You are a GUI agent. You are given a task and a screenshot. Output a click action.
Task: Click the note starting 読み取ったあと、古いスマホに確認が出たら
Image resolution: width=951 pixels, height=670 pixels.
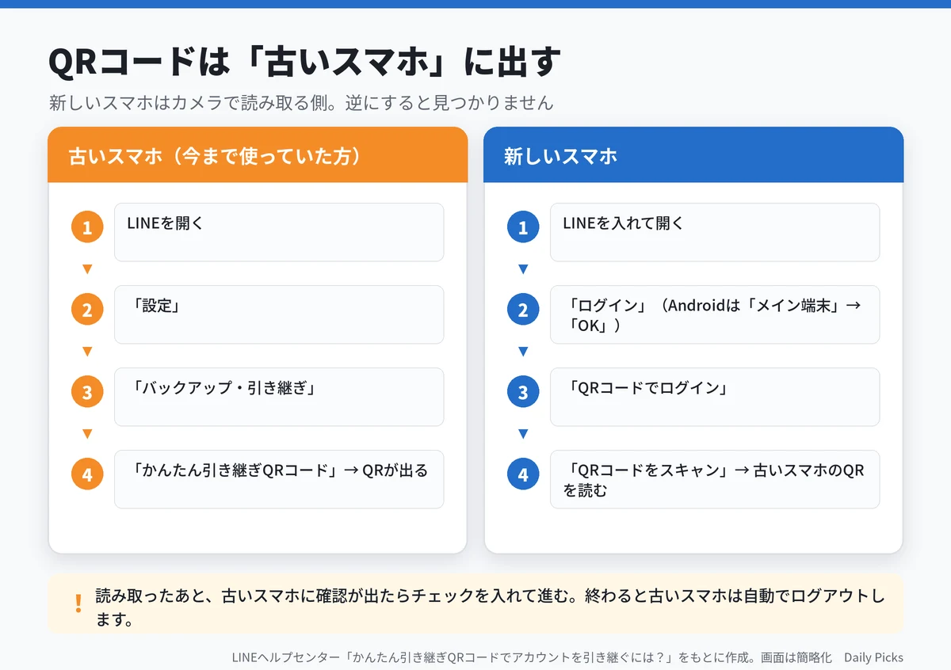click(490, 607)
